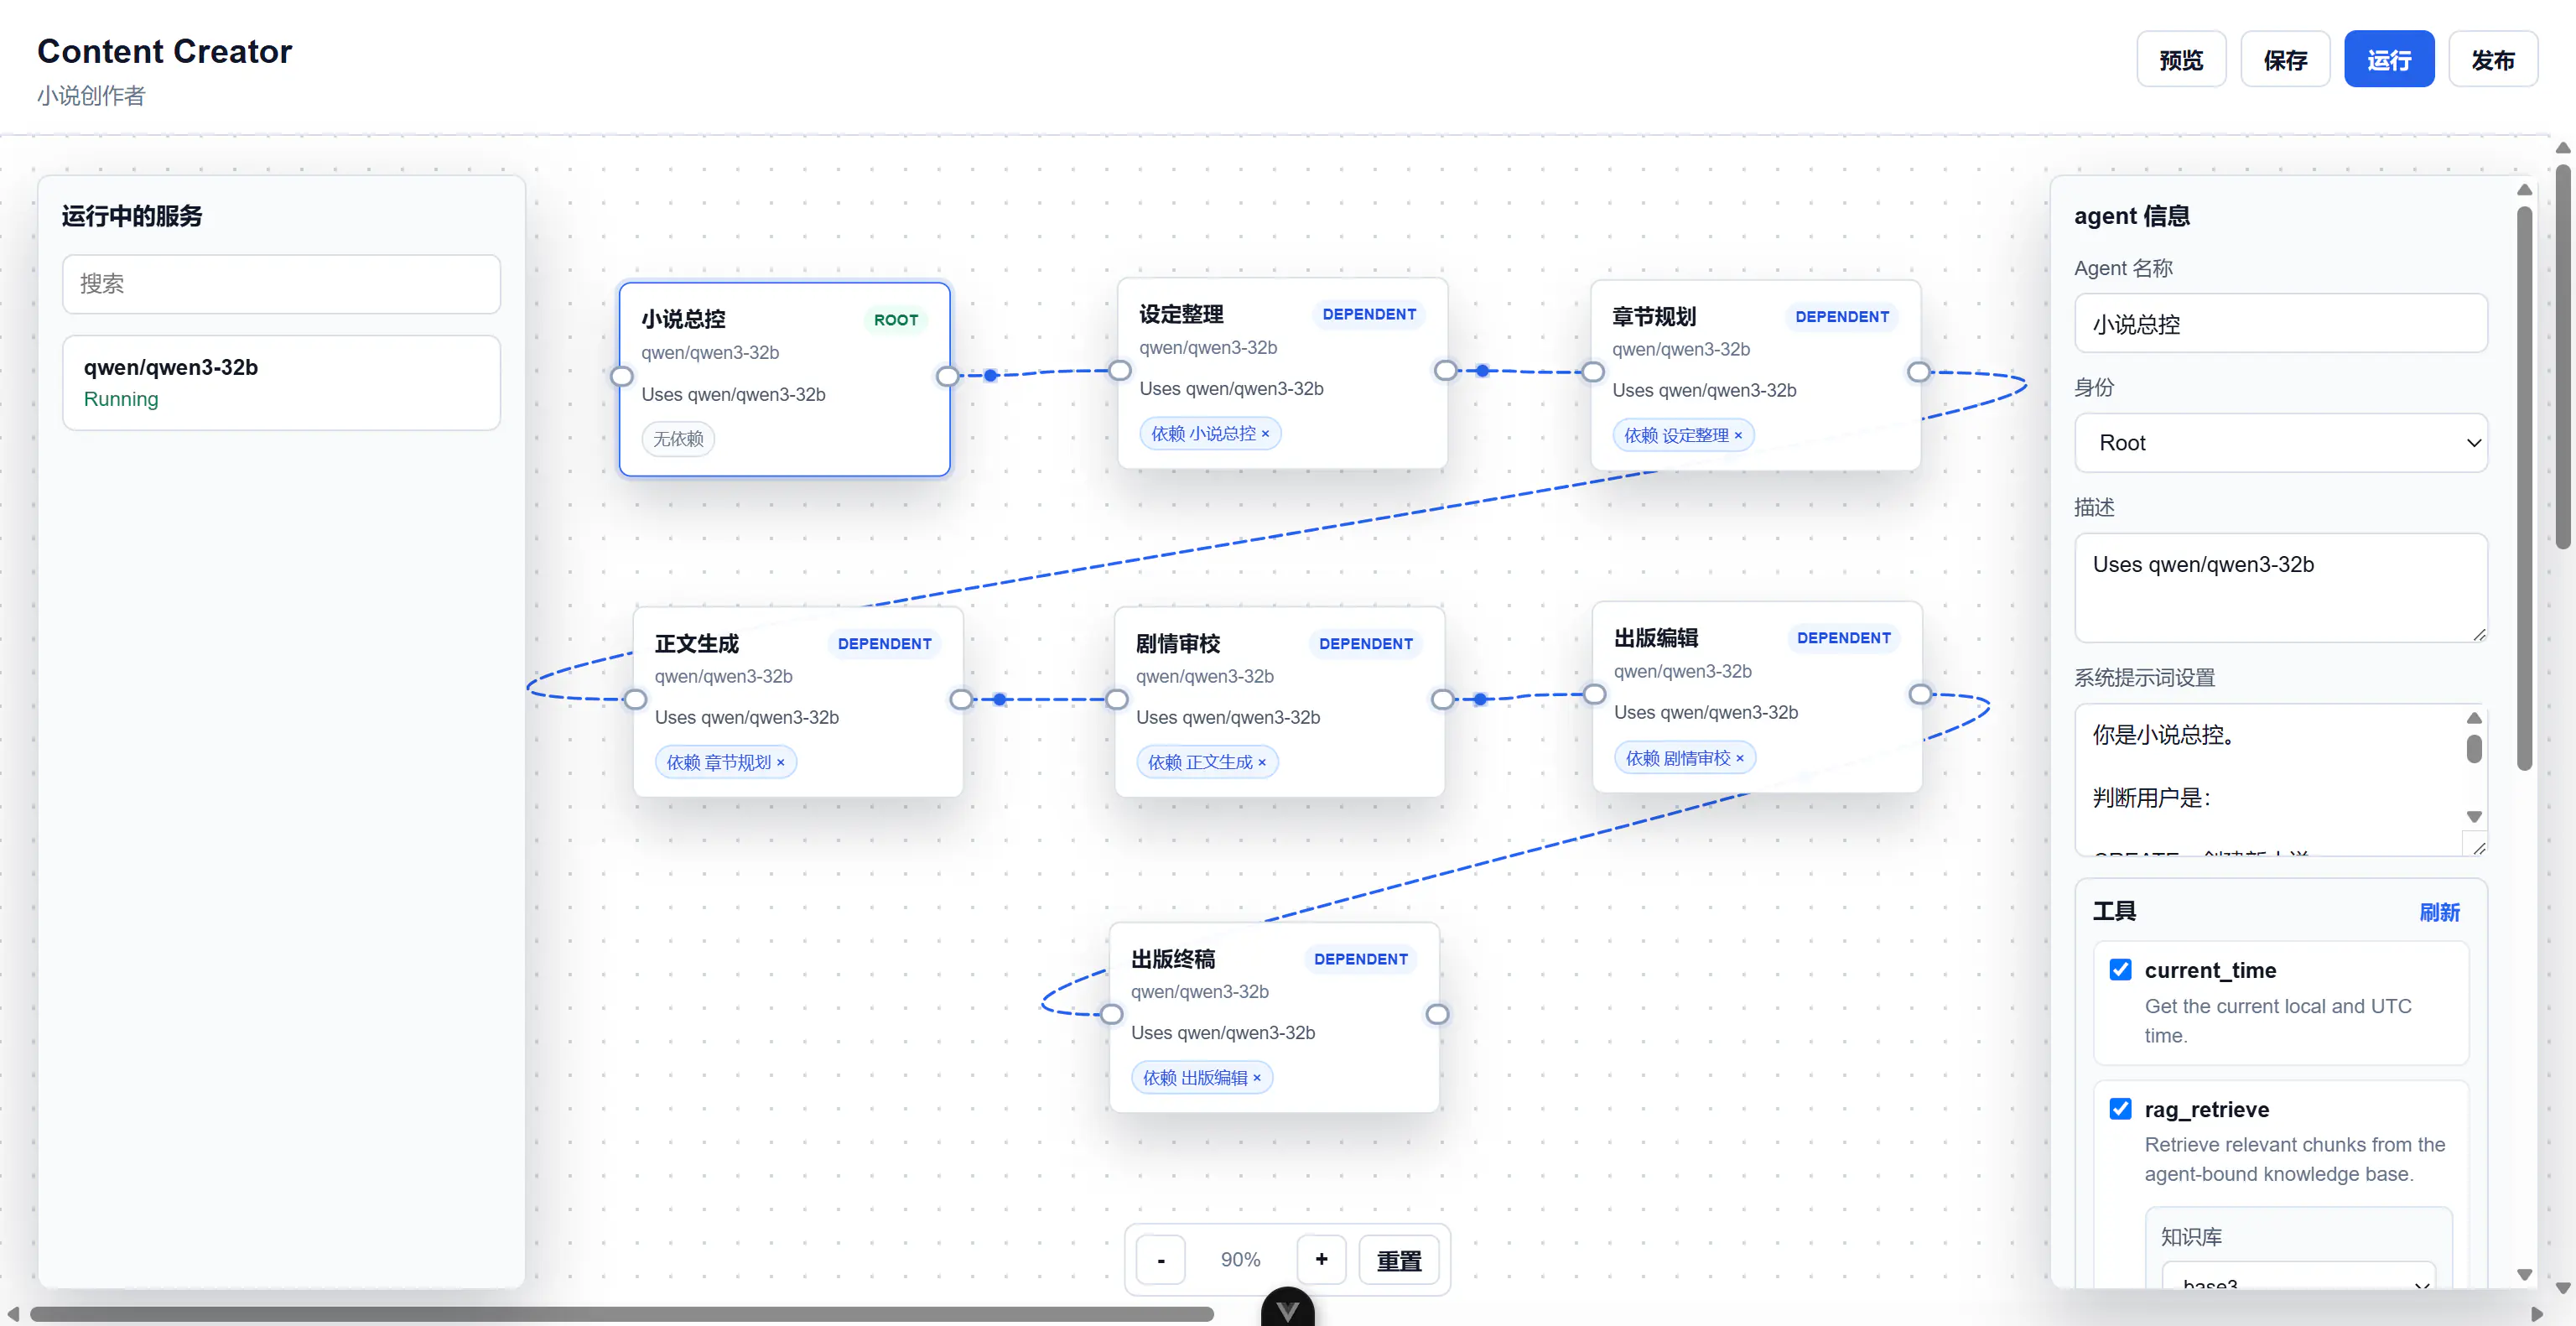Screen dimensions: 2576x1326
Task: Select the 剧情审校 node card
Action: coord(1279,702)
